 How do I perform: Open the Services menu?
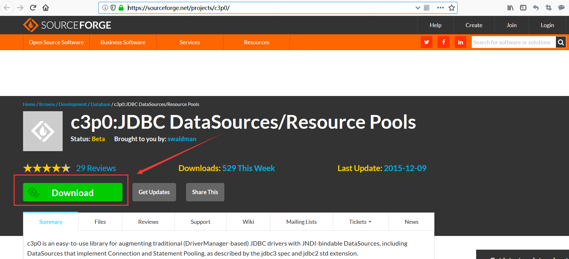coord(190,42)
